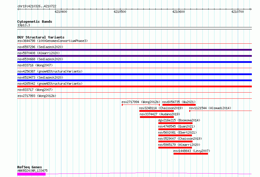Select the nsv6530668 (Sedlazeck2020) label

[x=40, y=59]
